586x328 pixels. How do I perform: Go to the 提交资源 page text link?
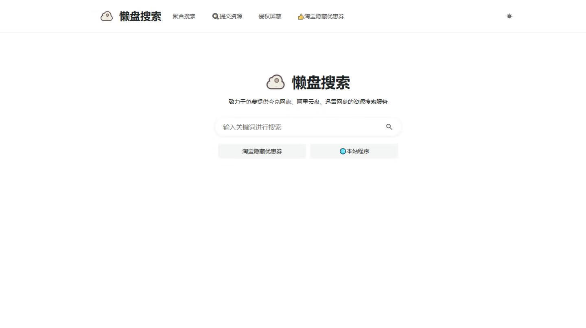231,16
